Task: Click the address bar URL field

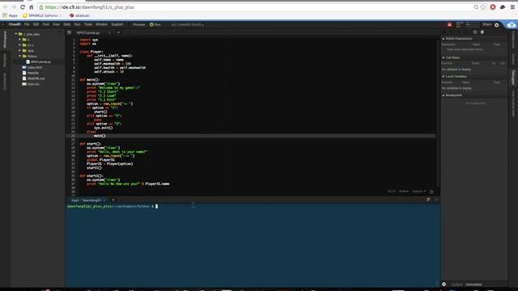Action: [x=254, y=7]
